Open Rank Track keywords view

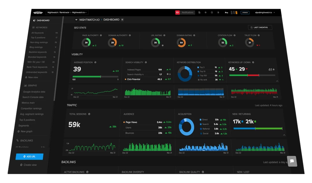coord(37,67)
